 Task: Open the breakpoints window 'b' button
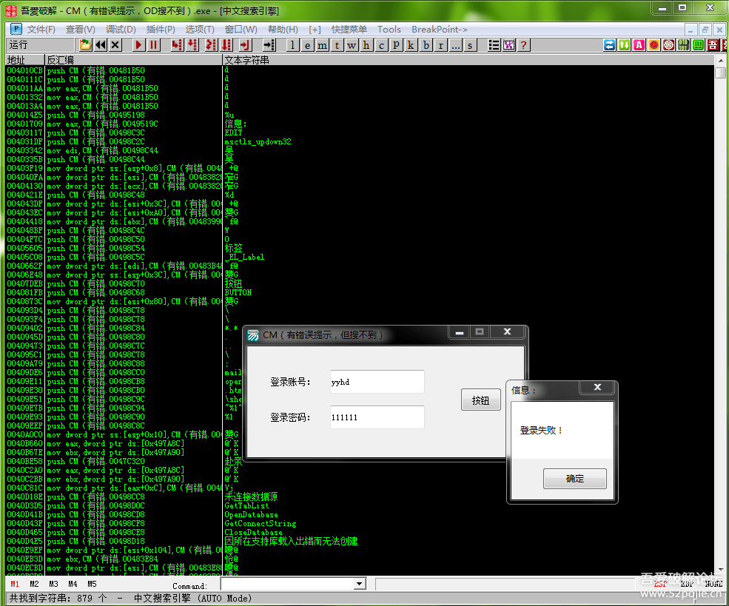[x=426, y=45]
